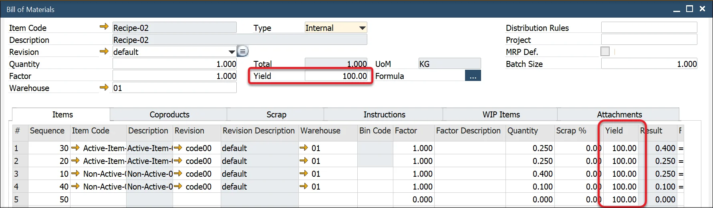
Task: Click the Revision link arrow in header
Action: pos(104,52)
